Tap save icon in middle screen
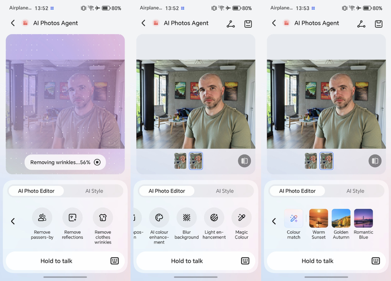391x281 pixels. point(248,24)
